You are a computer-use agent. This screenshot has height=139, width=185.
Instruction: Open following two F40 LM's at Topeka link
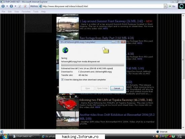pos(116,100)
